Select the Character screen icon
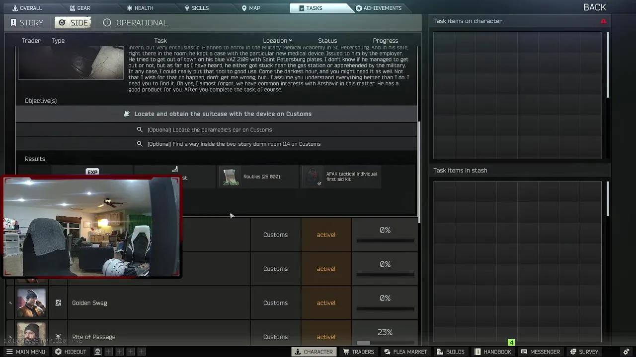Screen dimensions: 636x357 [314, 352]
